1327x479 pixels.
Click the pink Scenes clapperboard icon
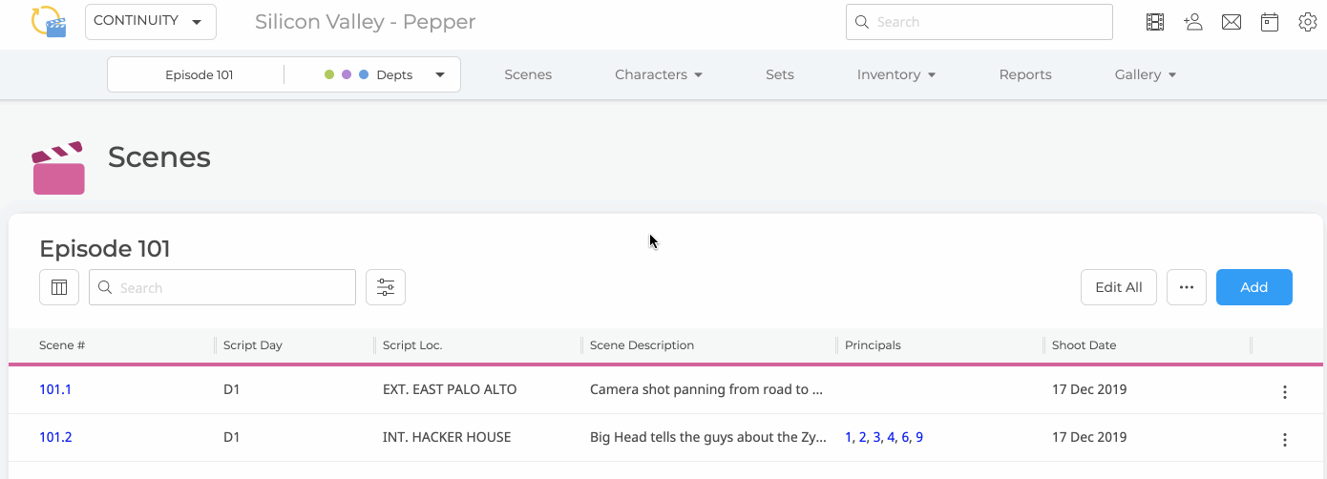click(58, 168)
